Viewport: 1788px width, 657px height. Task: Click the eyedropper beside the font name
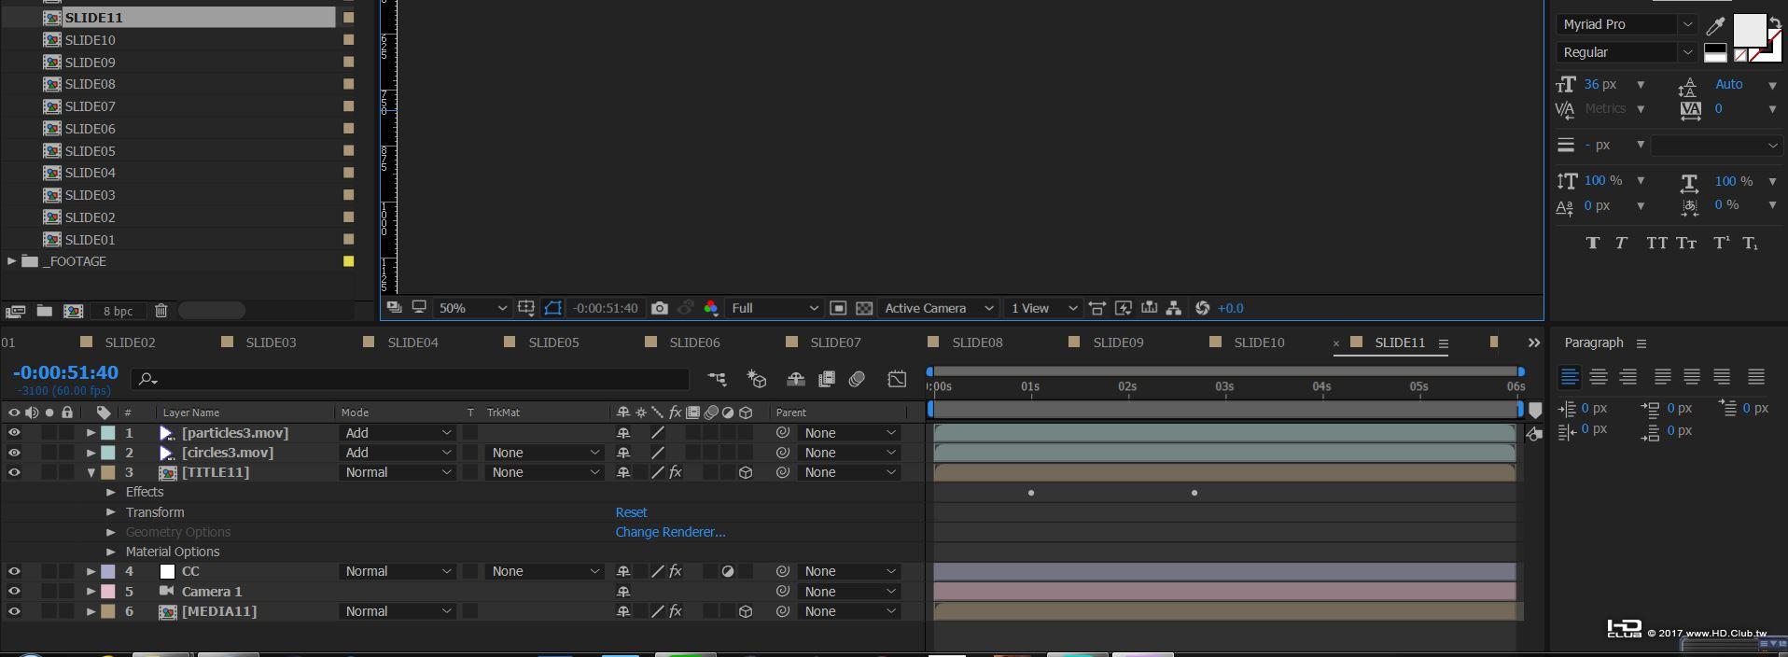(x=1715, y=25)
